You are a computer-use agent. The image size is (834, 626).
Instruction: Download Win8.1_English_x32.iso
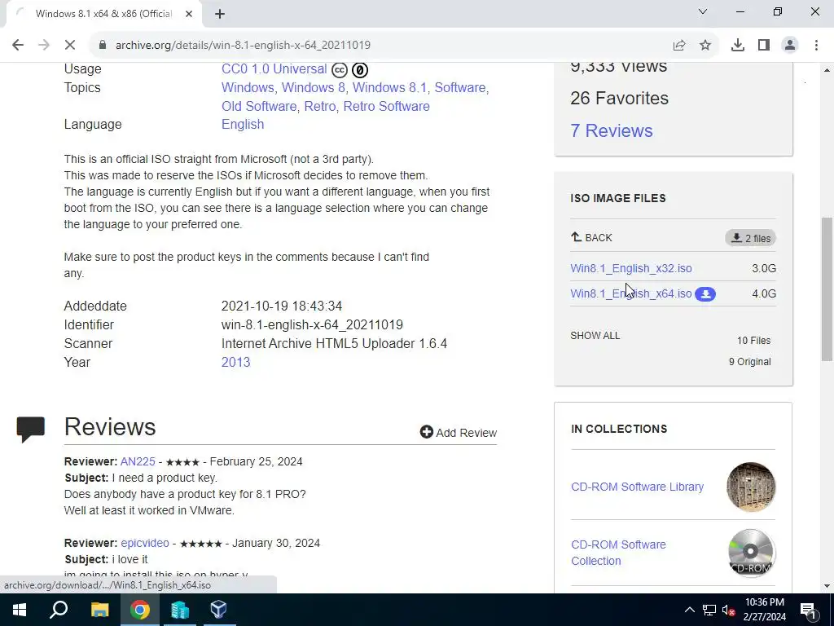(631, 268)
